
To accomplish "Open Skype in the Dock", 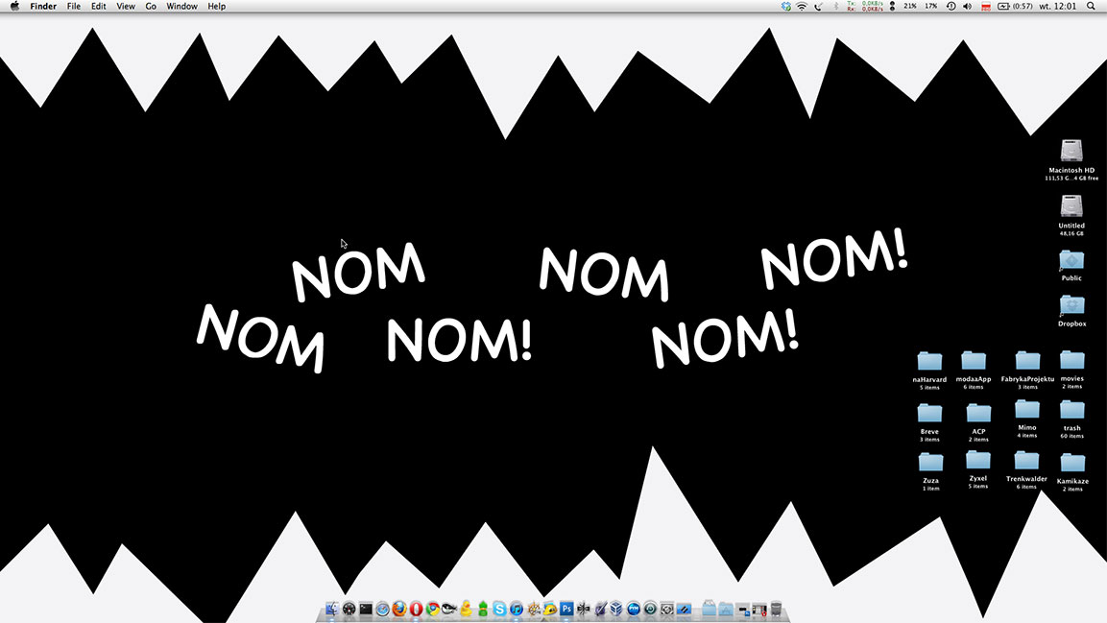I will click(x=499, y=609).
